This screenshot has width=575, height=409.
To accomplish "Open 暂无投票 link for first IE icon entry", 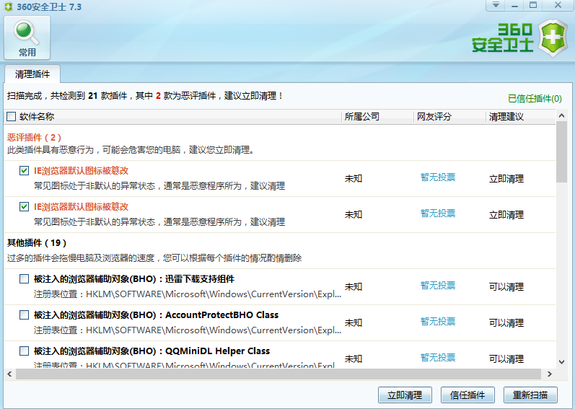I will click(x=438, y=177).
